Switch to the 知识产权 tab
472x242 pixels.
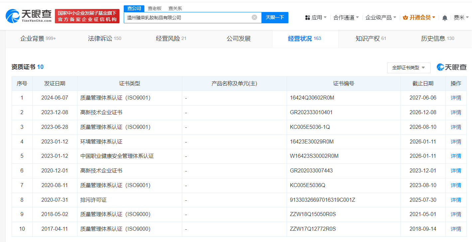click(371, 39)
